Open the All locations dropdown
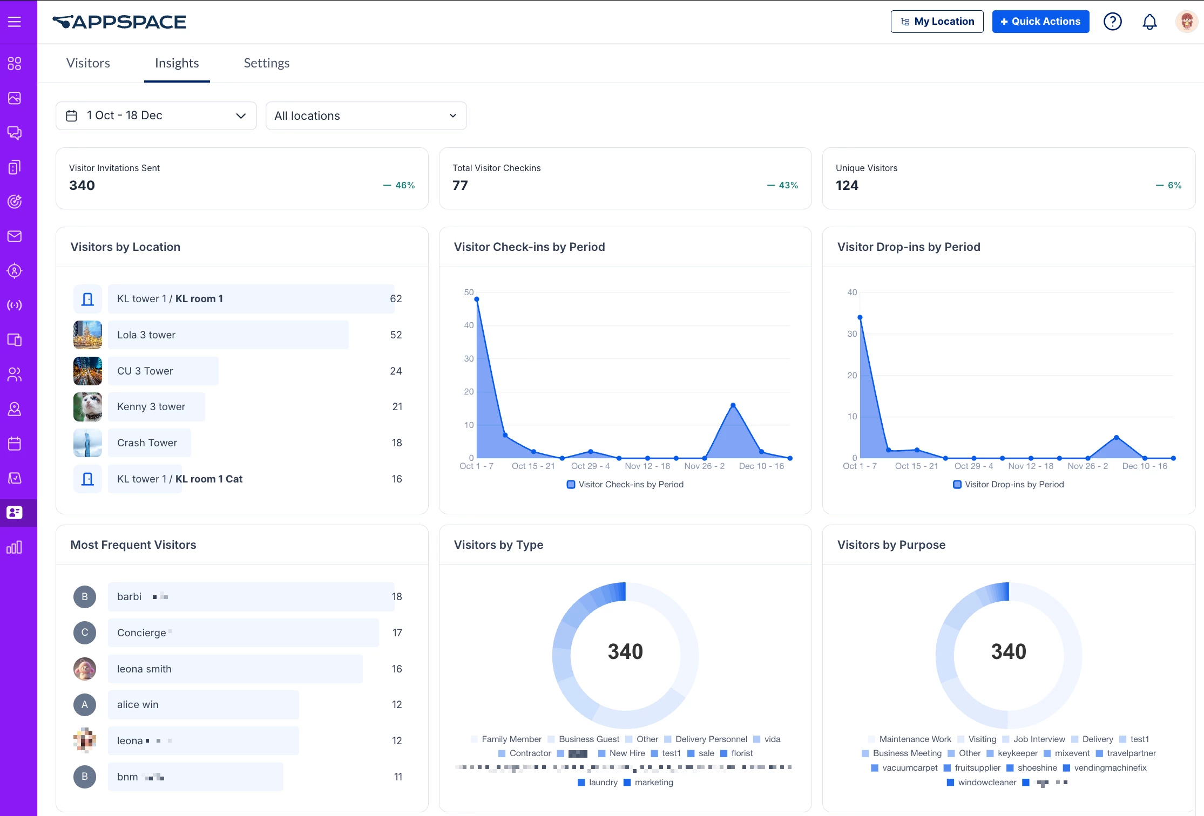The image size is (1204, 816). point(366,115)
